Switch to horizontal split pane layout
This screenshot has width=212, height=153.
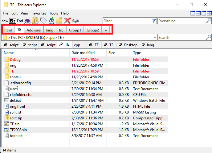198,13
